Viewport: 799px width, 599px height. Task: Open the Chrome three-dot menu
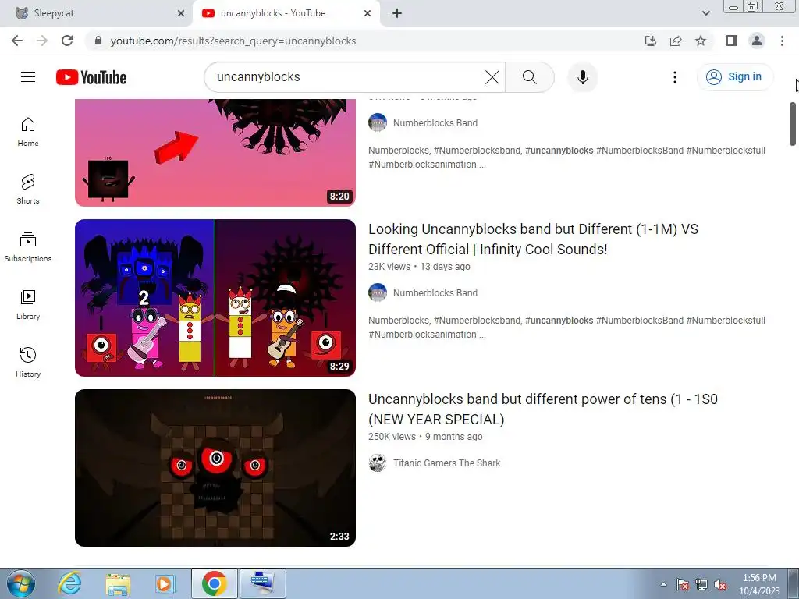coord(782,41)
